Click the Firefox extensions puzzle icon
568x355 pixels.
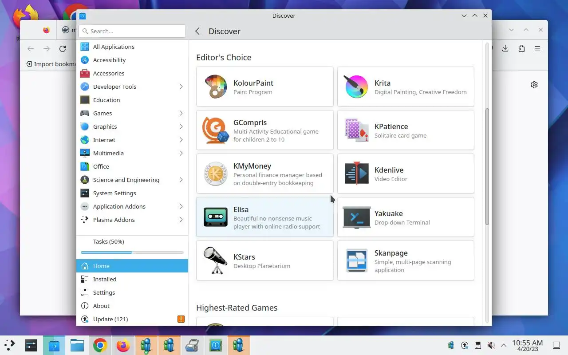(521, 48)
